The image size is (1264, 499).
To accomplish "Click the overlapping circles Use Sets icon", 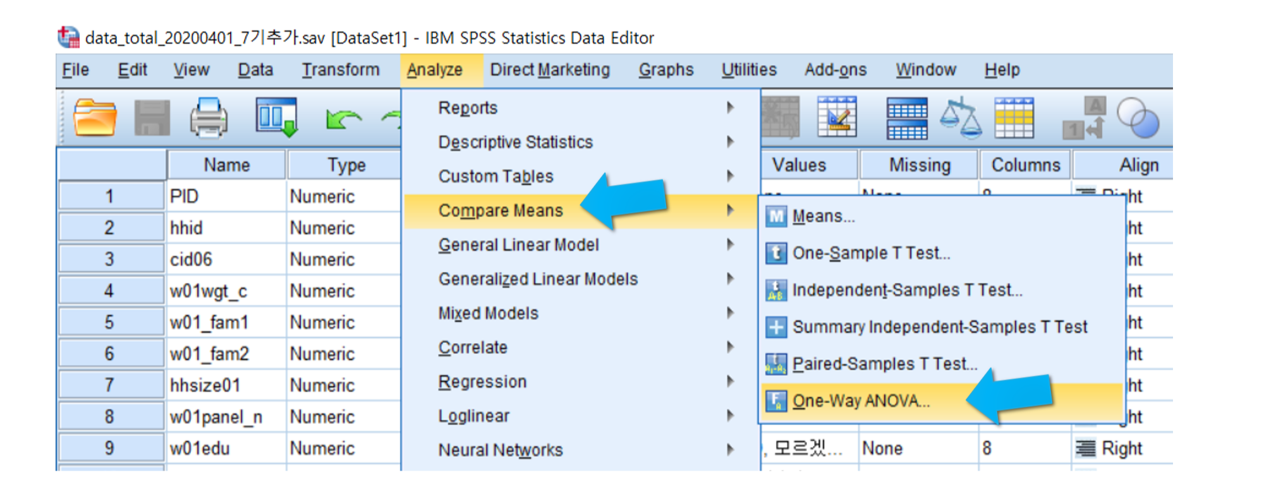I will coord(1138,117).
